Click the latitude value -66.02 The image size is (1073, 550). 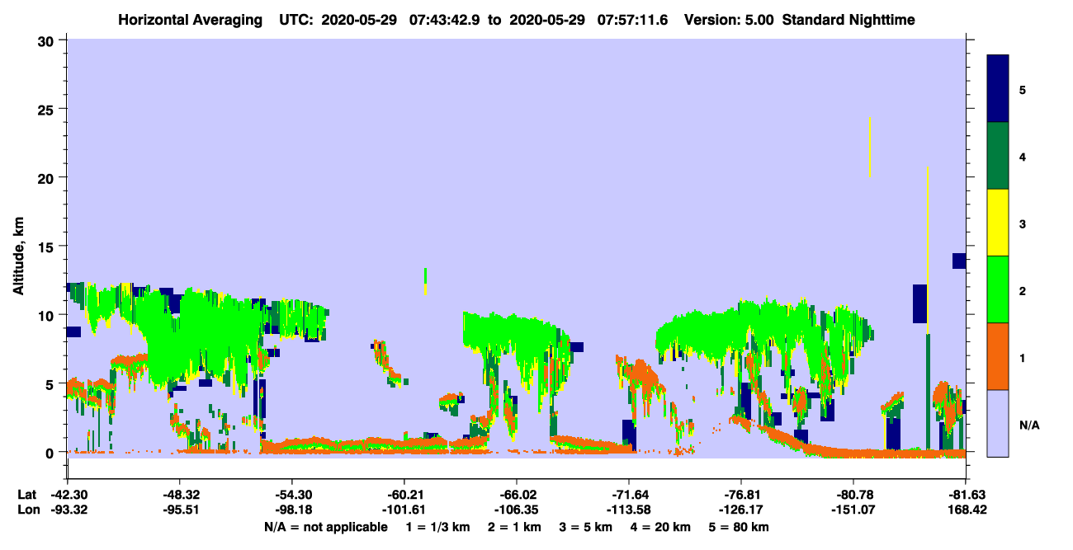tap(517, 495)
